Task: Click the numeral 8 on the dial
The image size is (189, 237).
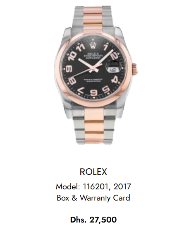Action: (72, 81)
